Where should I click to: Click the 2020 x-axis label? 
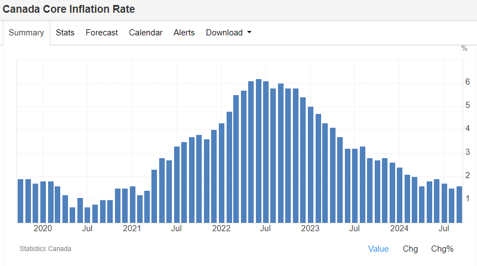click(x=43, y=228)
